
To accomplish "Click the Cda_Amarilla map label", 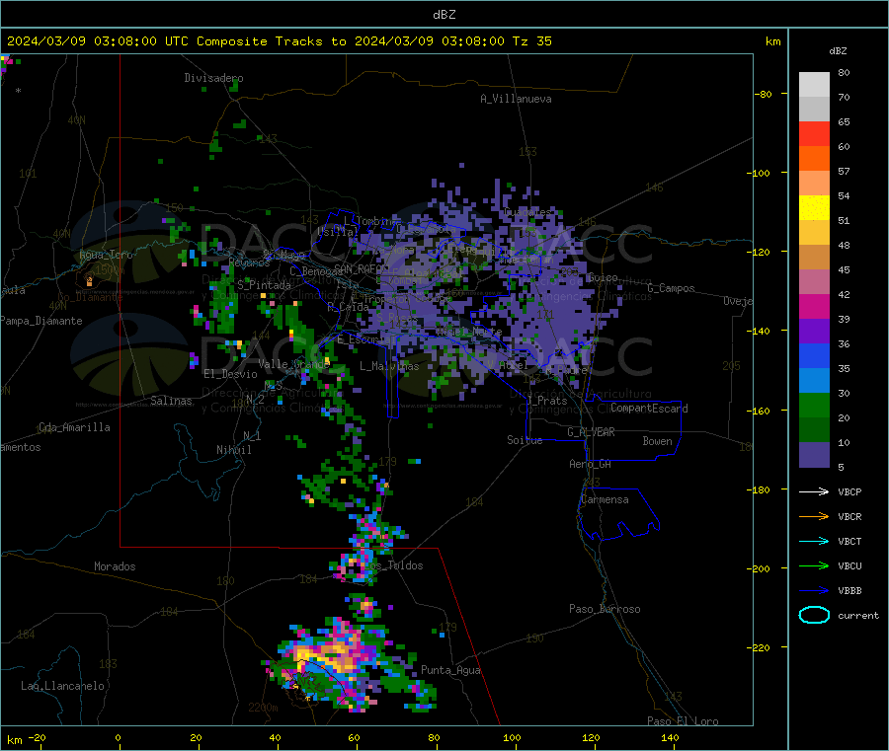I will point(74,427).
